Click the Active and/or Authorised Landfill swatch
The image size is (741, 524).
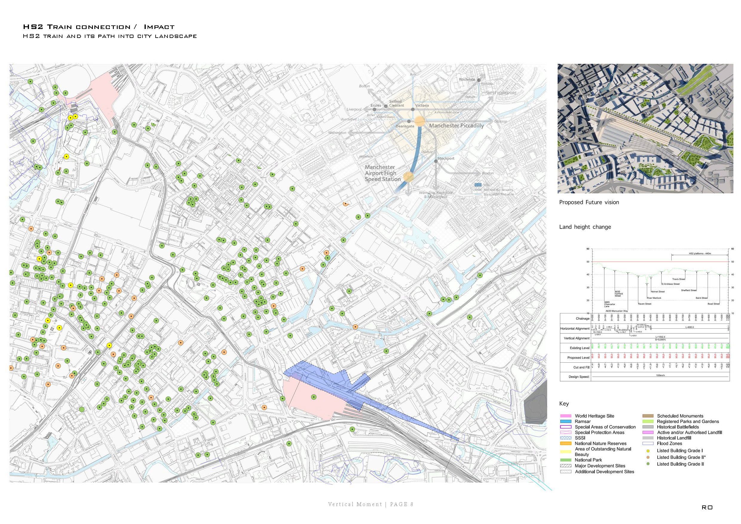click(648, 432)
